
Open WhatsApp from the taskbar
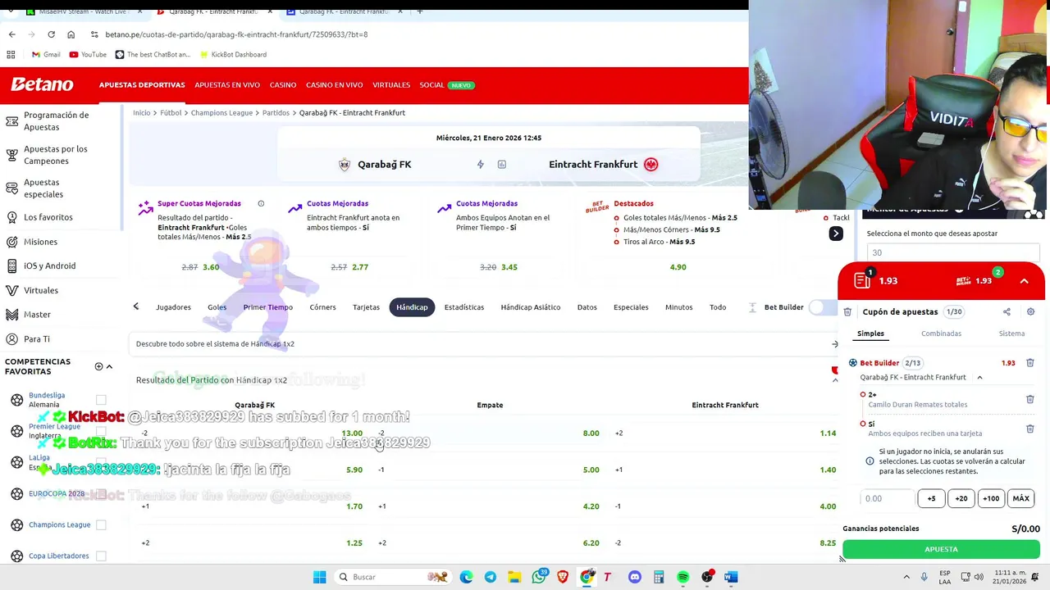click(539, 577)
